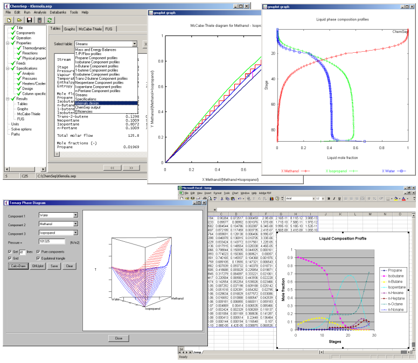This screenshot has height=363, width=418.
Task: Click the Chart Wizard icon in Excel toolbar
Action: [x=271, y=199]
